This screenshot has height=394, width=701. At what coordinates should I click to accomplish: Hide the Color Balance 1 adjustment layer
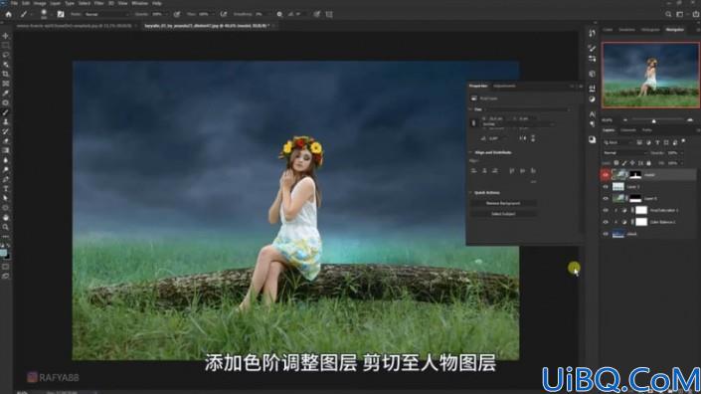pos(606,222)
